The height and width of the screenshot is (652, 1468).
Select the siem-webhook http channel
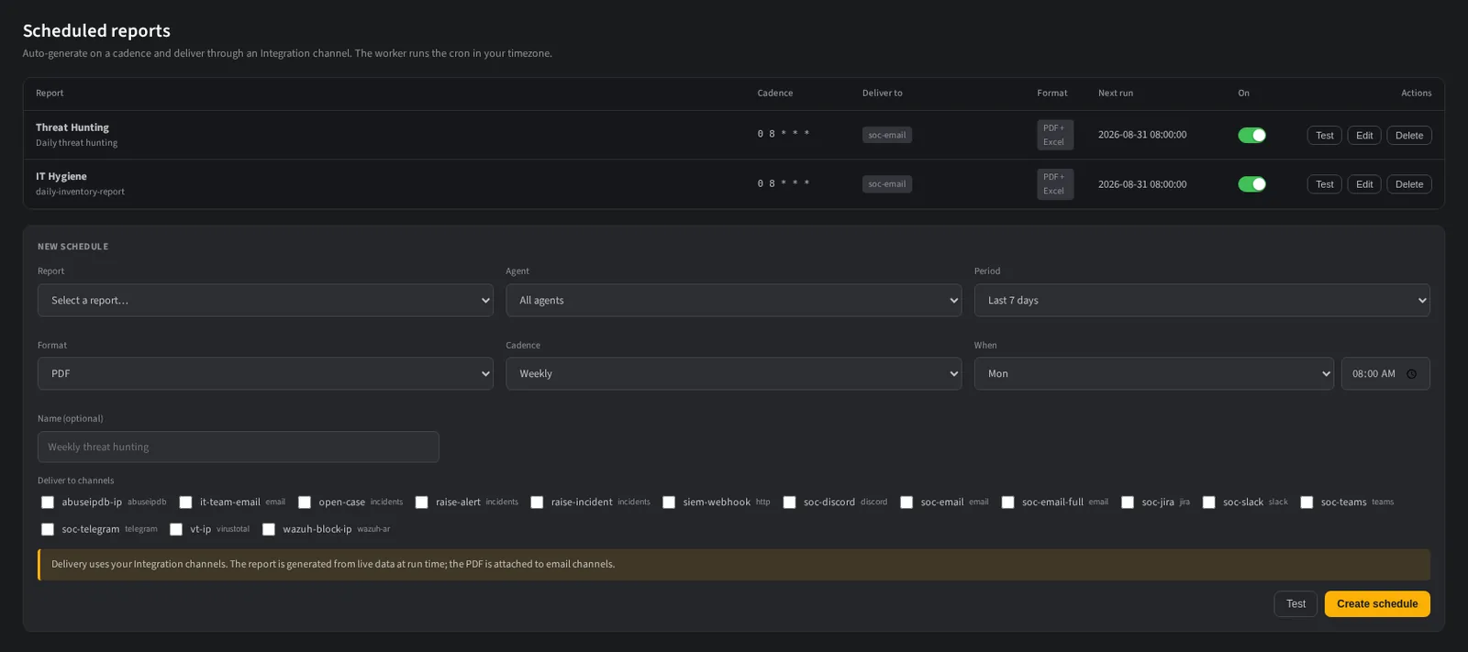click(669, 503)
